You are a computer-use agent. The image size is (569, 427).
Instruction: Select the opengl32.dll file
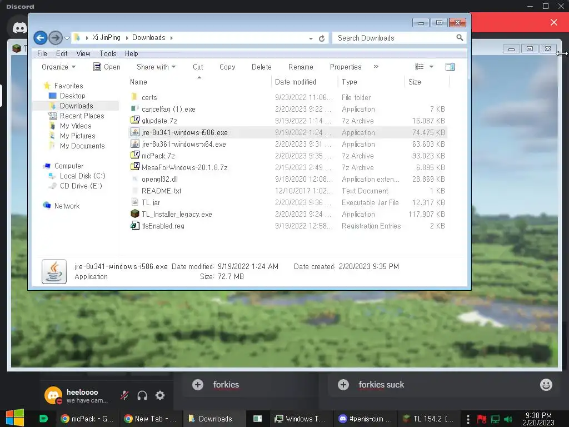[159, 179]
